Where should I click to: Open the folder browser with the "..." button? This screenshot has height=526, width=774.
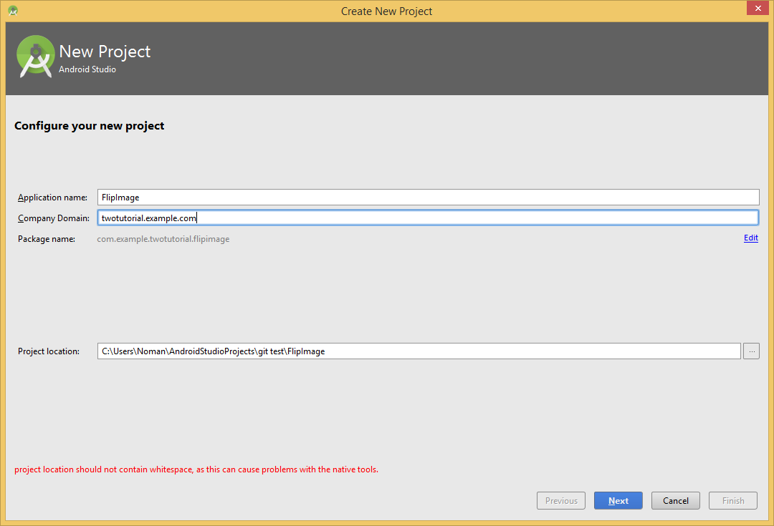751,351
